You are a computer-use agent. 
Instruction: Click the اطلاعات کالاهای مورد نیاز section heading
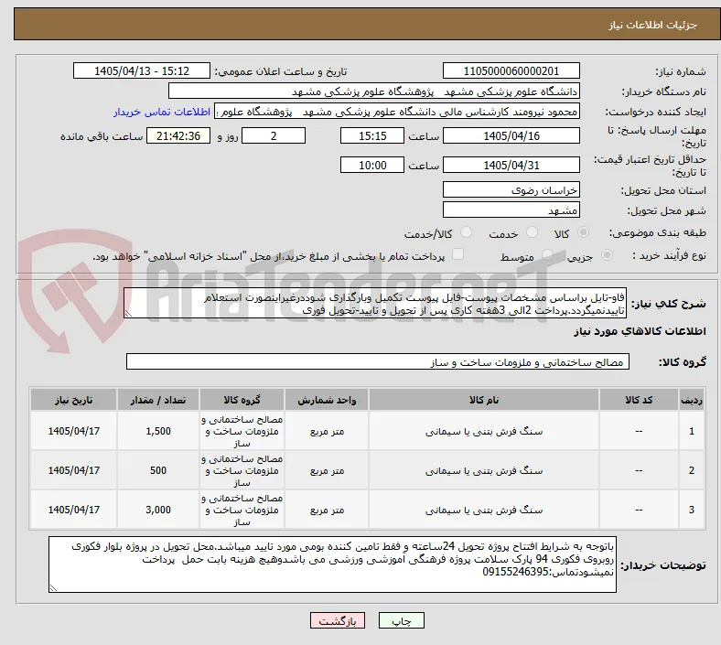pyautogui.click(x=640, y=331)
